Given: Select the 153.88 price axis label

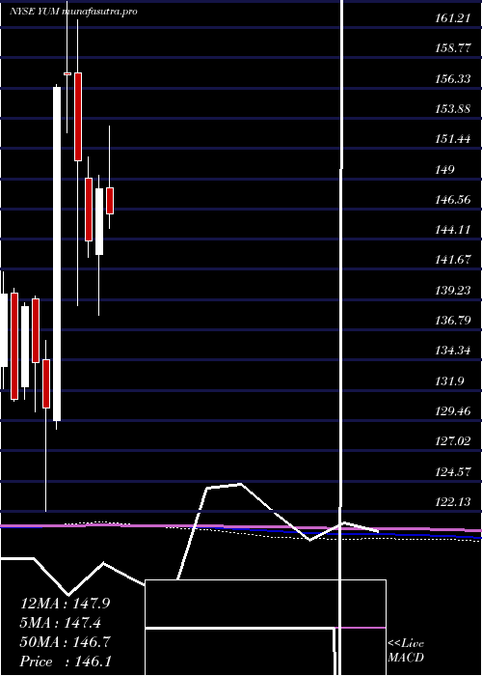Looking at the screenshot, I should click(x=452, y=109).
